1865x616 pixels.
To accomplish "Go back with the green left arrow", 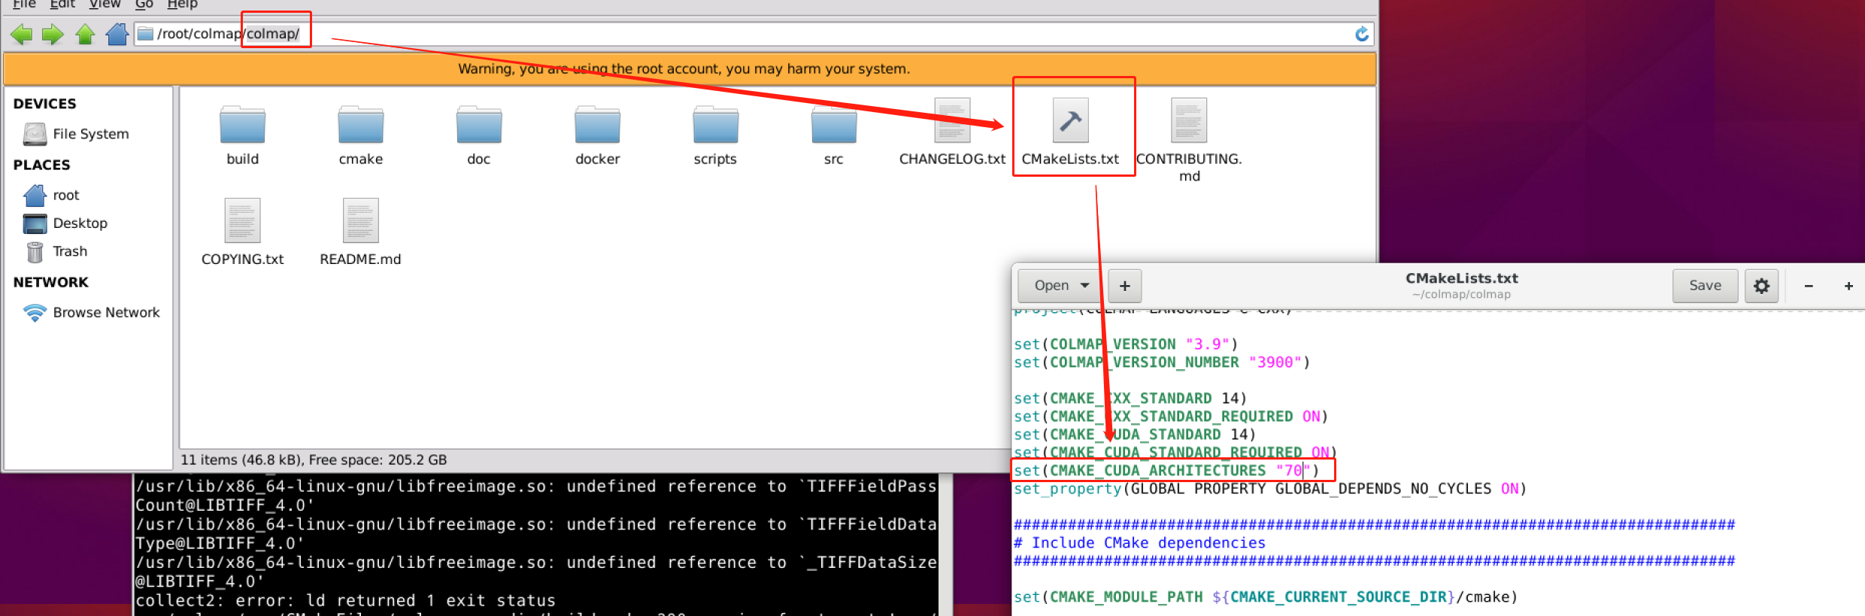I will point(22,34).
